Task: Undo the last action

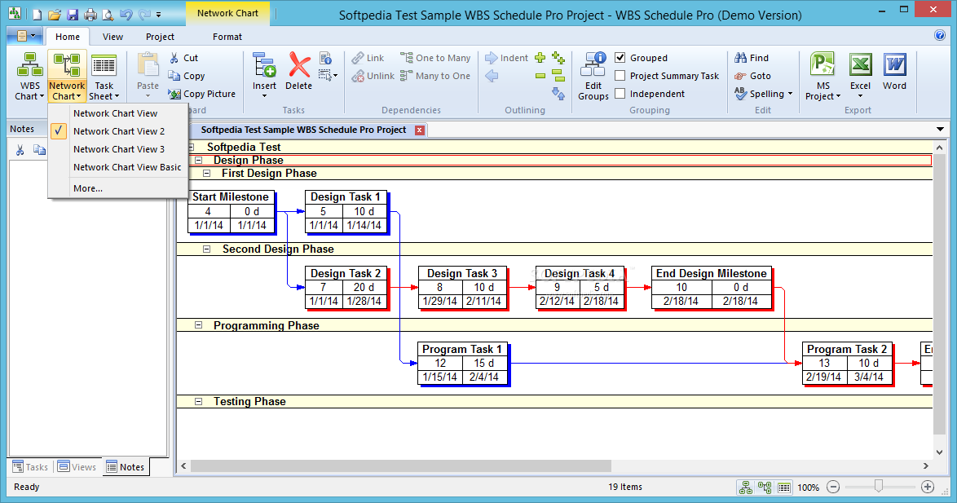Action: coord(126,14)
